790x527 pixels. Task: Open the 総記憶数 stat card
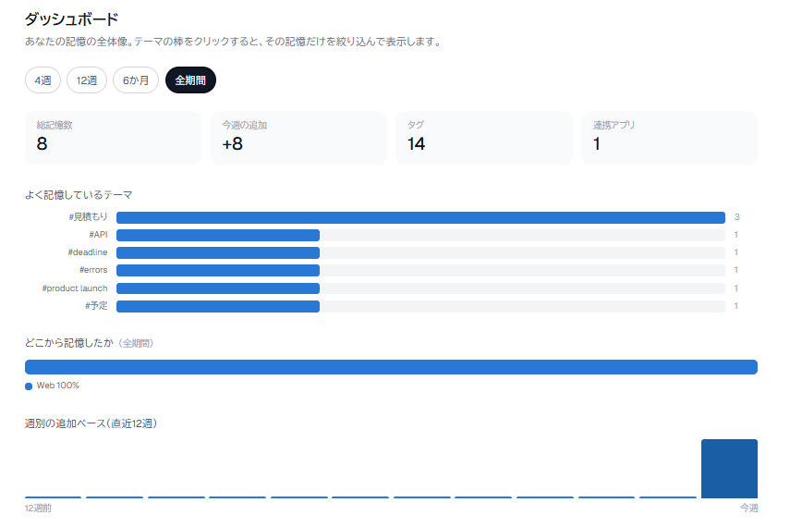point(113,138)
